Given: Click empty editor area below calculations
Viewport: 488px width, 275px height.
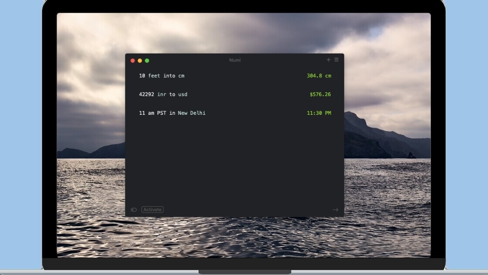Looking at the screenshot, I should tap(234, 166).
